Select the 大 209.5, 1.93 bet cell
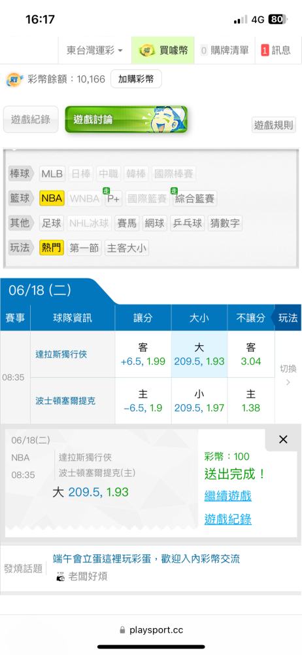Image resolution: width=302 pixels, height=655 pixels. tap(199, 354)
